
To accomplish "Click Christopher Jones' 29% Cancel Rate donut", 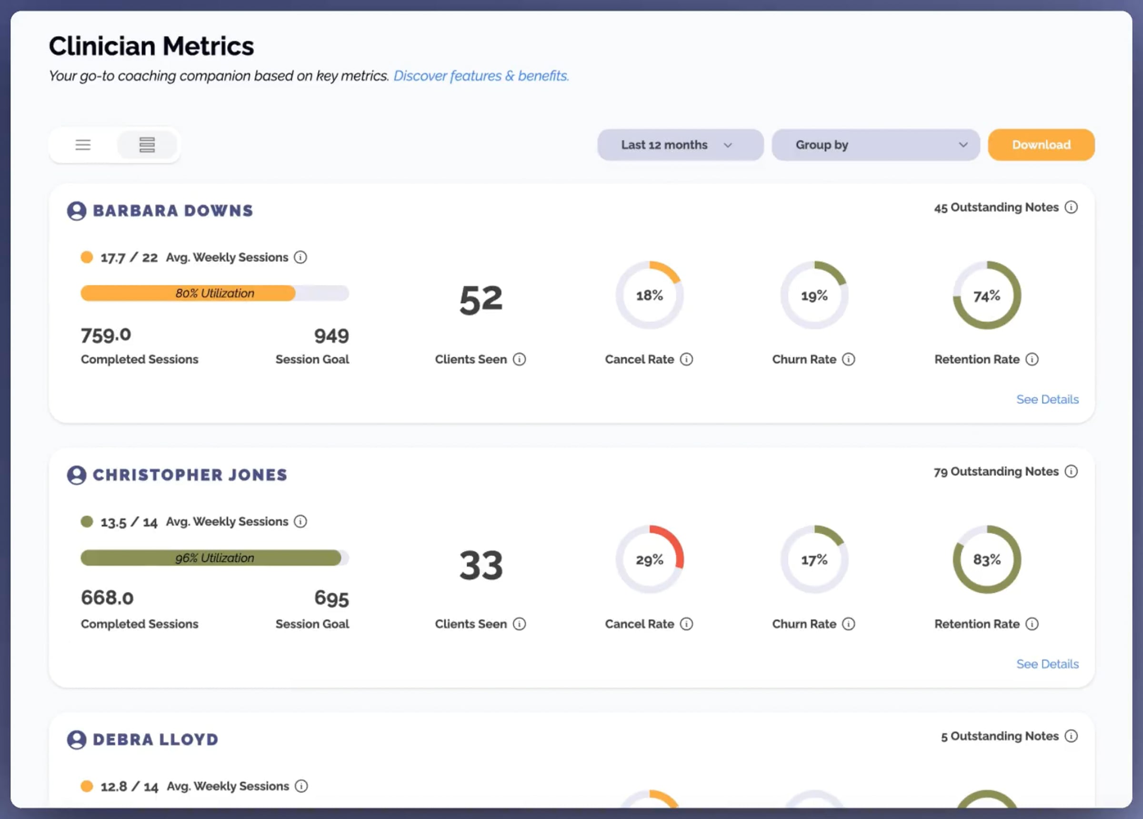I will (649, 559).
